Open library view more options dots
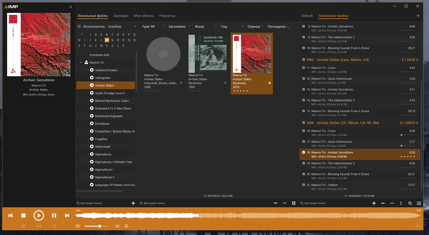 pyautogui.click(x=285, y=203)
